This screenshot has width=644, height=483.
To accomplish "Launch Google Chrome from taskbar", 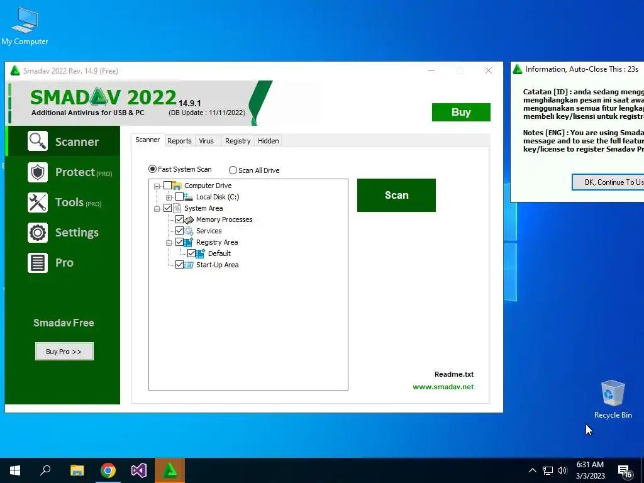I will [108, 470].
